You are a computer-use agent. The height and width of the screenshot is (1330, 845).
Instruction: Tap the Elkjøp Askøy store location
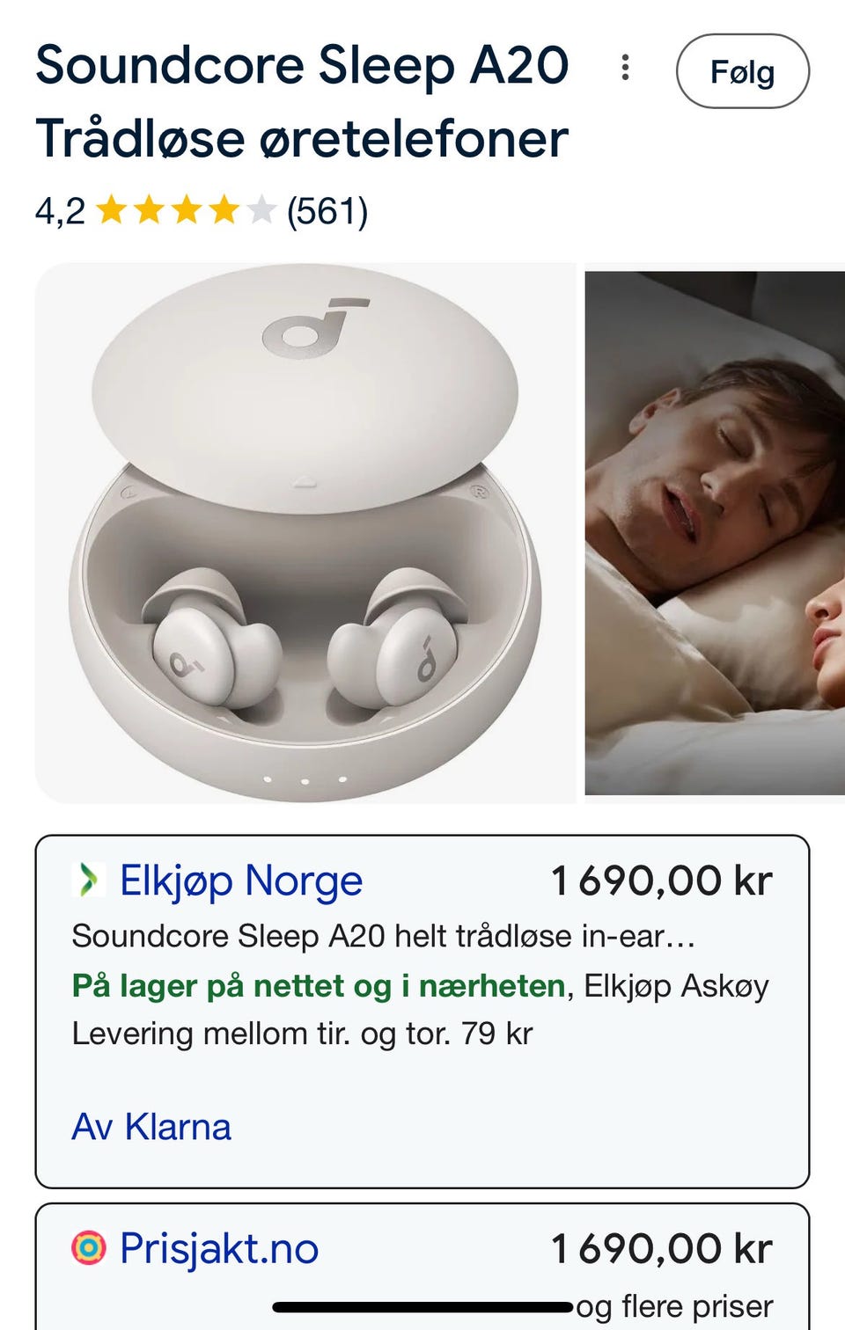(677, 986)
